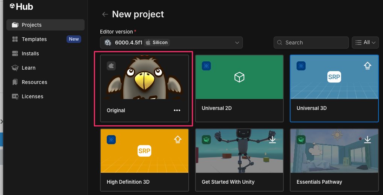383x195 pixels.
Task: Click the learning badge on Get Started With Unity
Action: pyautogui.click(x=206, y=140)
